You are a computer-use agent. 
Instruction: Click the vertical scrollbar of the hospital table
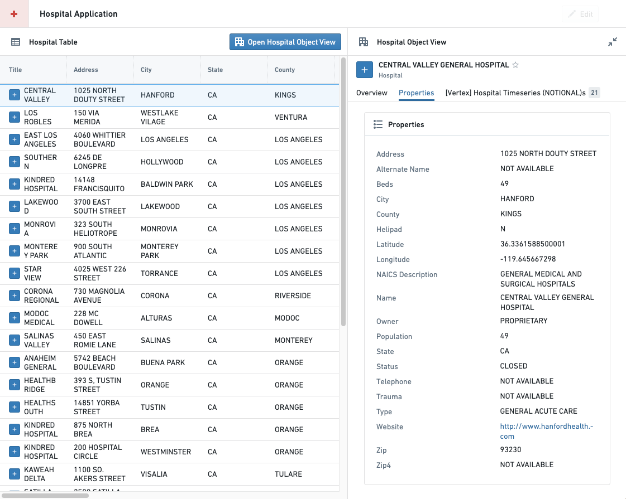[343, 192]
